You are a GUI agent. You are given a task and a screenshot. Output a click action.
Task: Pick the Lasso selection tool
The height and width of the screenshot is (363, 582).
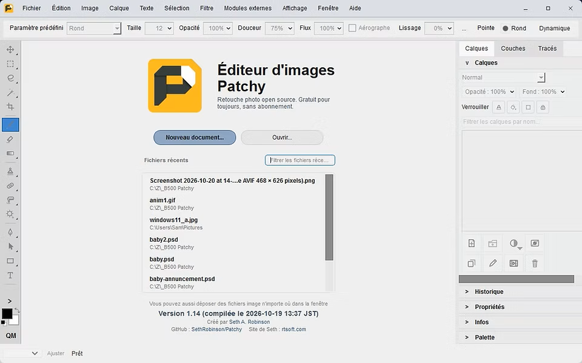point(10,78)
